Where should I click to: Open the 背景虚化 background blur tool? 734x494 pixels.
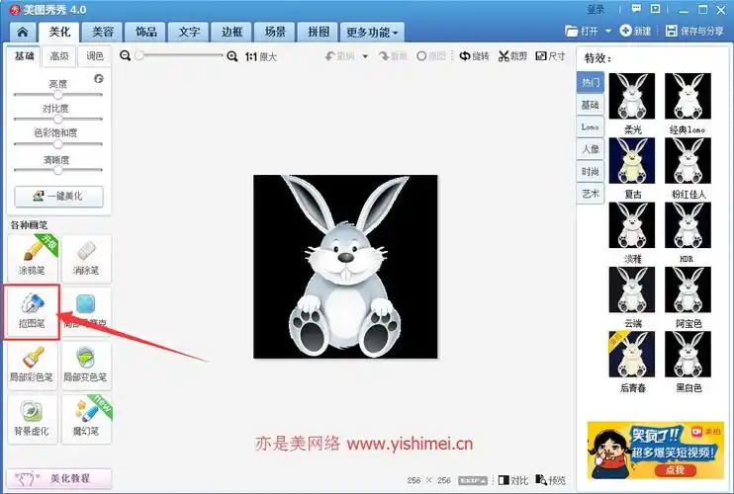(32, 417)
